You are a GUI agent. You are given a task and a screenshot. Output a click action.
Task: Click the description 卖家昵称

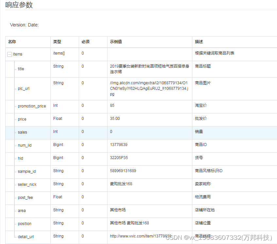[203, 184]
